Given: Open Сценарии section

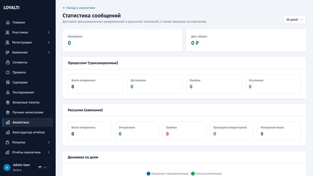Looking at the screenshot, I should click(28, 82).
